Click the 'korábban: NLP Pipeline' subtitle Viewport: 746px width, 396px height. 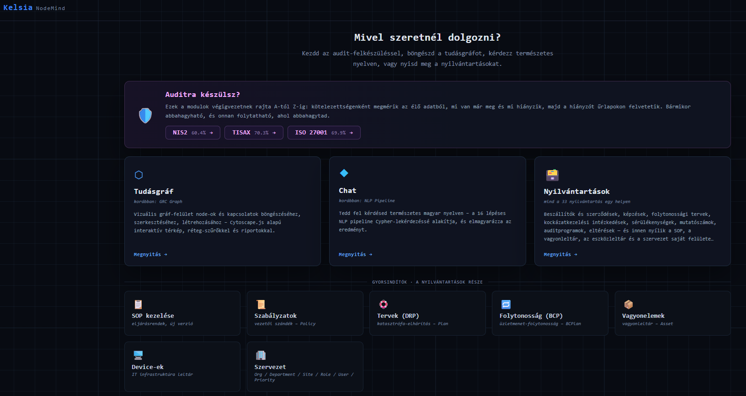(367, 200)
